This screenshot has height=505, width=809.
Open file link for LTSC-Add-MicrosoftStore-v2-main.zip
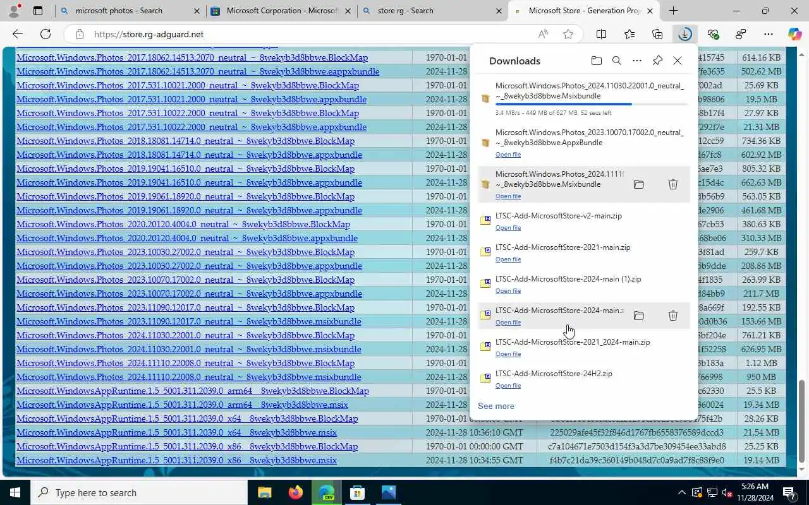[x=508, y=228]
